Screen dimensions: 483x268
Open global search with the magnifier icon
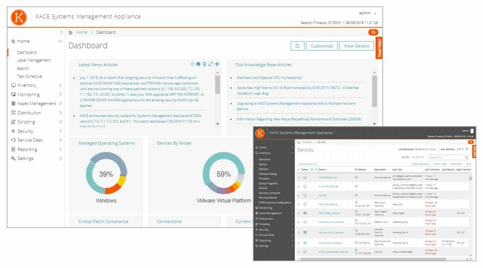[x=373, y=32]
